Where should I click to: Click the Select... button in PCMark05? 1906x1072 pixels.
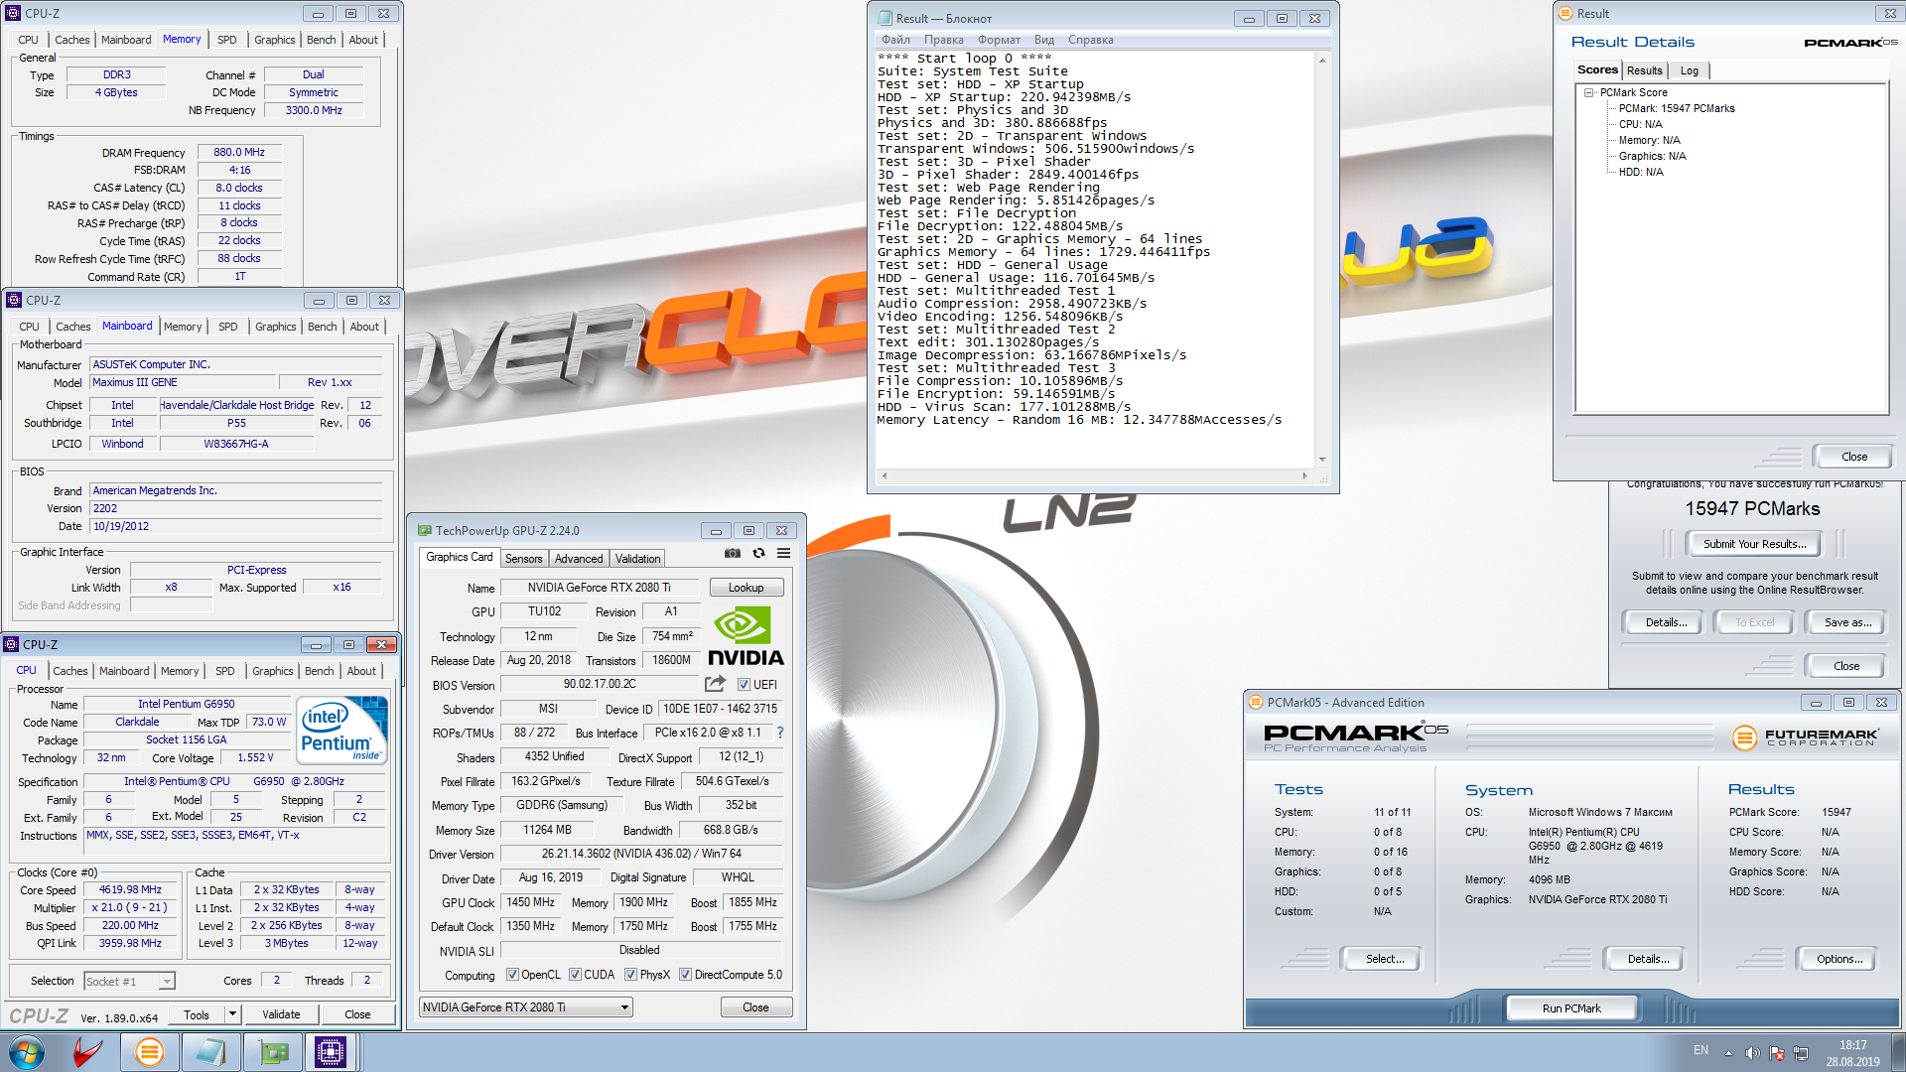click(1384, 959)
